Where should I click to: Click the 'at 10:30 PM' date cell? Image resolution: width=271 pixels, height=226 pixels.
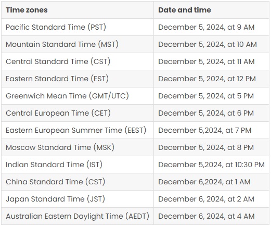(x=211, y=165)
